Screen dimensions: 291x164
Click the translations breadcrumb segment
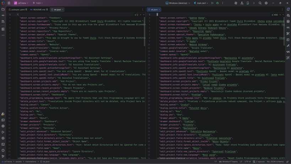tap(31, 162)
